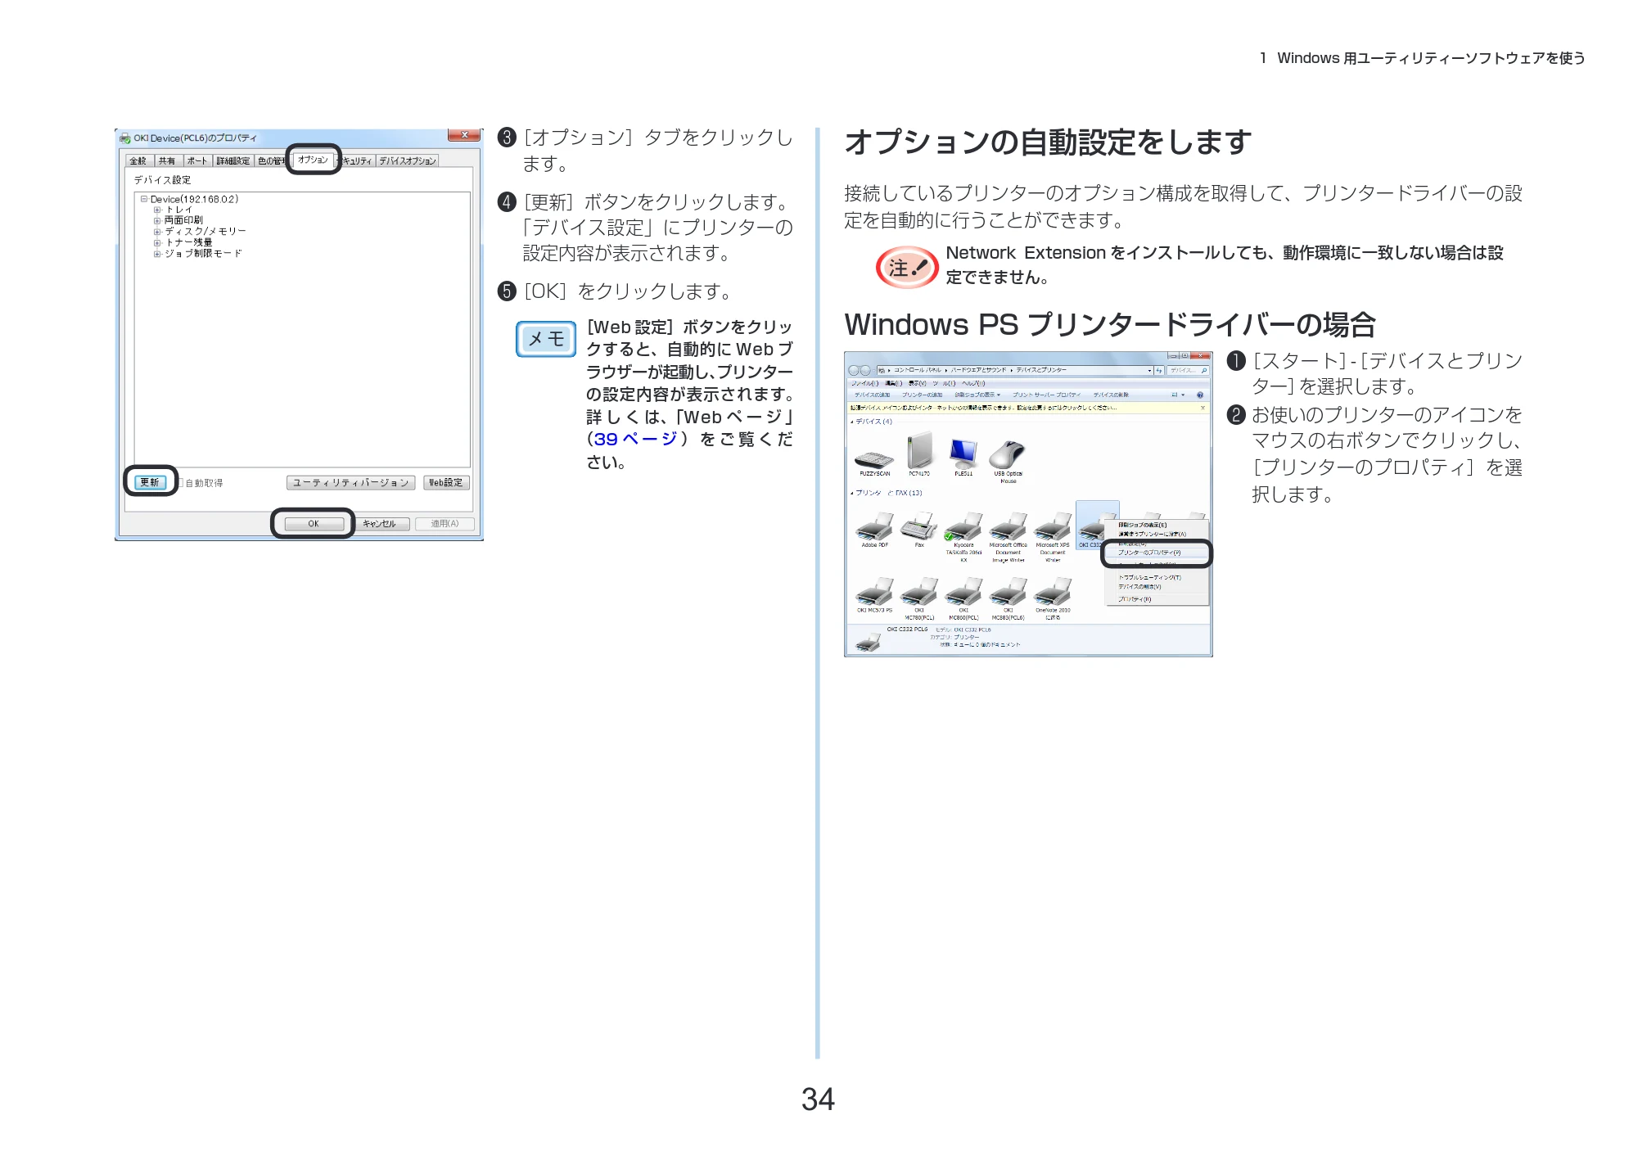Viewport: 1638px width, 1160px height.
Task: Expand the トレイ tree node
Action: [x=157, y=210]
